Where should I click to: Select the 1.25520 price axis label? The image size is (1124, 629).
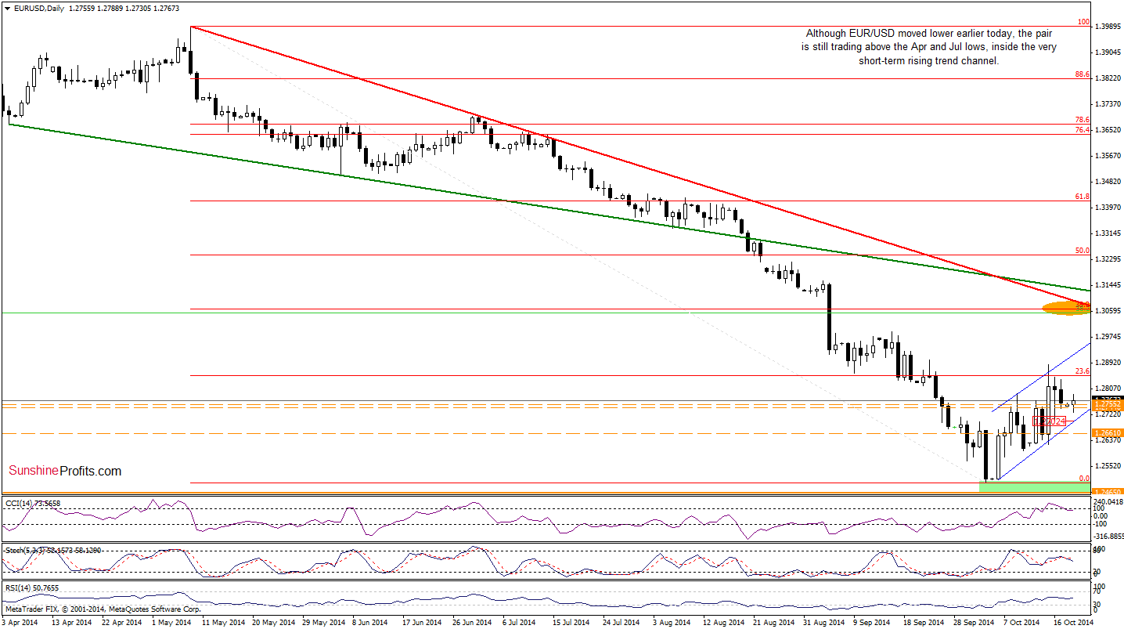point(1107,467)
